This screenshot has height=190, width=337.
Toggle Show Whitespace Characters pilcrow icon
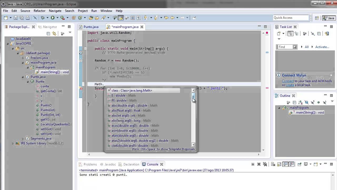pyautogui.click(x=139, y=18)
